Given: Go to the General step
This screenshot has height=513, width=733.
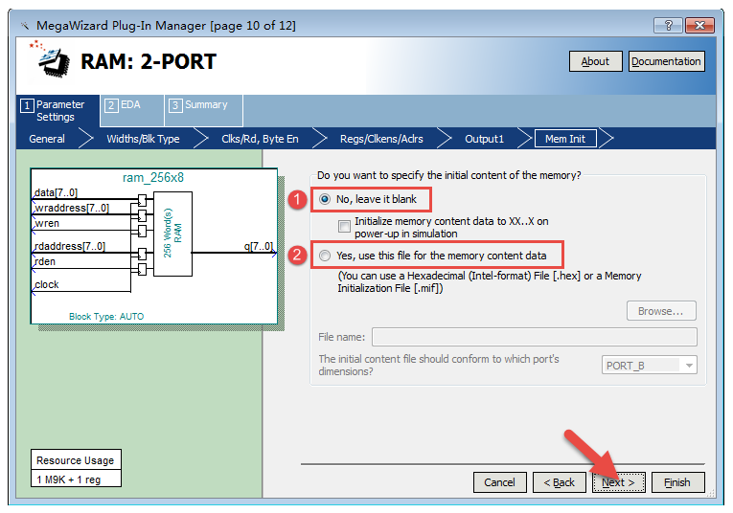Looking at the screenshot, I should (47, 139).
